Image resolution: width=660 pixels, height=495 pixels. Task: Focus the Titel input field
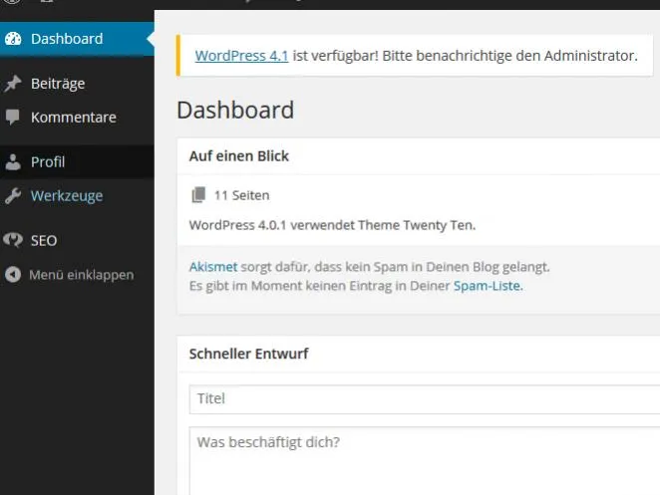coord(425,398)
